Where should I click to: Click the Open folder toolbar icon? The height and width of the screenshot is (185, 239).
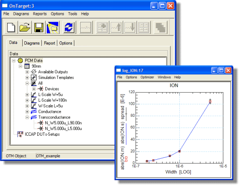25,27
